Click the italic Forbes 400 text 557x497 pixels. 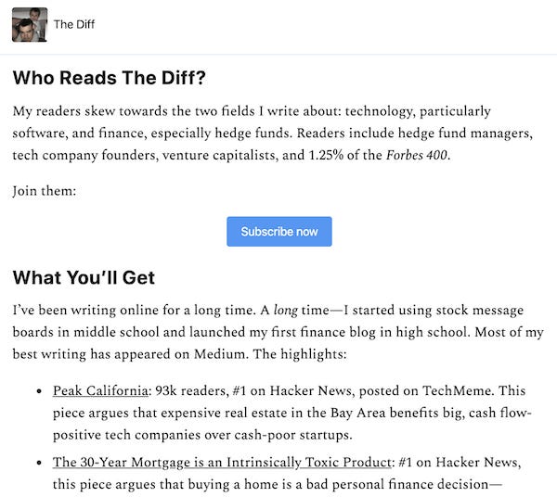tap(416, 155)
